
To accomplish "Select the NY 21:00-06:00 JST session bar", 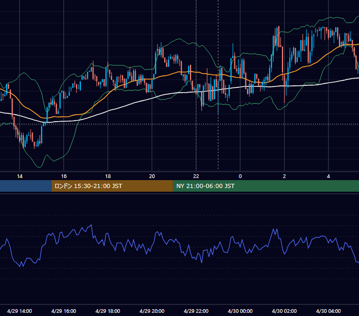I will pyautogui.click(x=266, y=186).
